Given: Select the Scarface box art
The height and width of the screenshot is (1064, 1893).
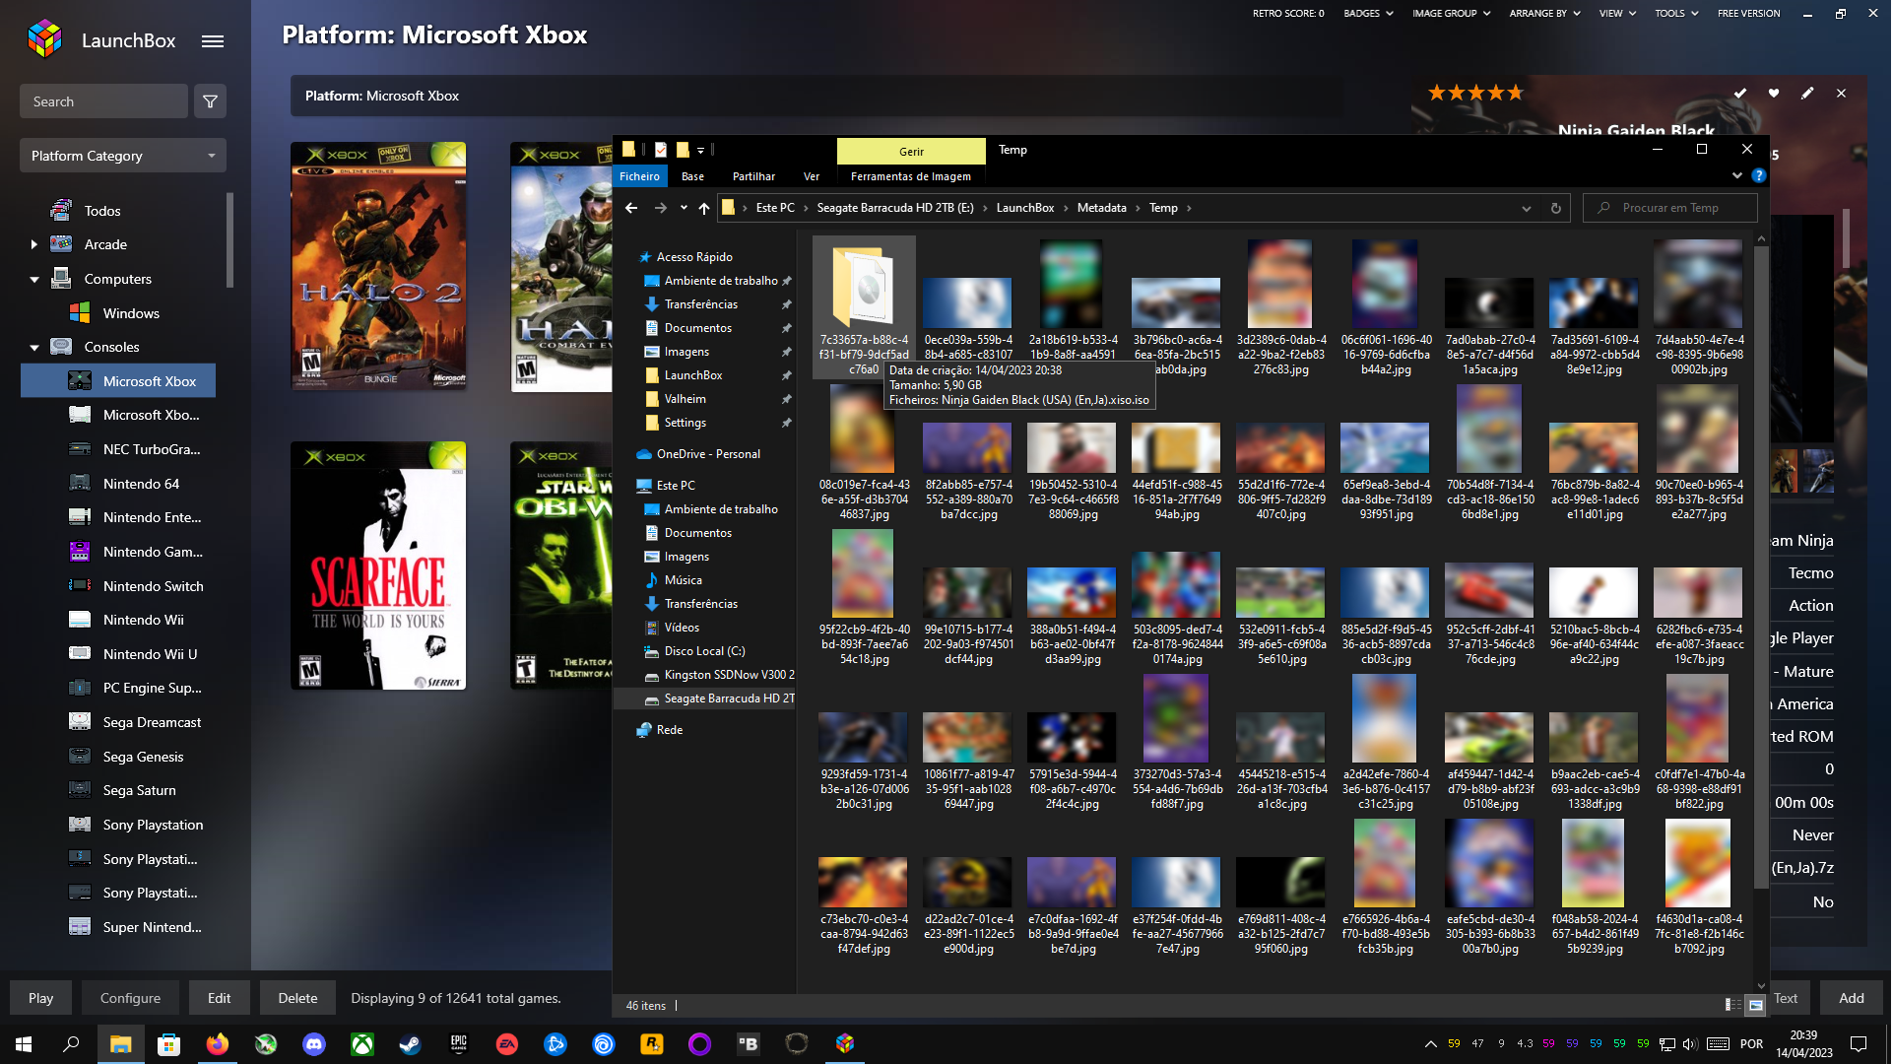Looking at the screenshot, I should [x=379, y=565].
